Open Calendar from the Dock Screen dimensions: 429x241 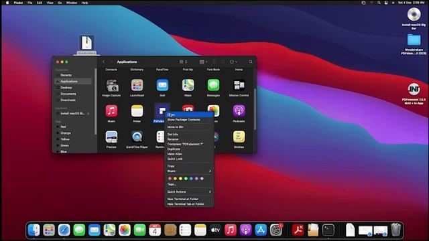click(155, 230)
